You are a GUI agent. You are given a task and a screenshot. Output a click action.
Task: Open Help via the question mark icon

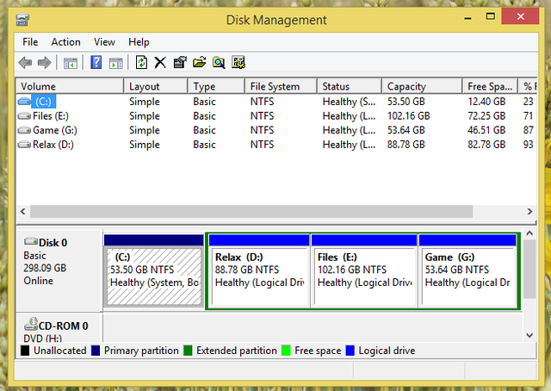pos(96,63)
